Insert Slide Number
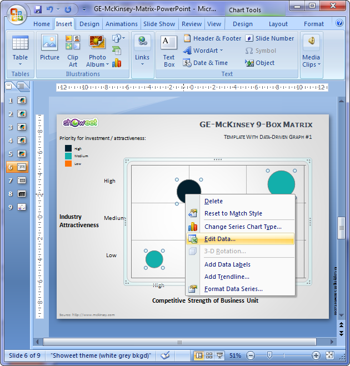 pos(269,38)
